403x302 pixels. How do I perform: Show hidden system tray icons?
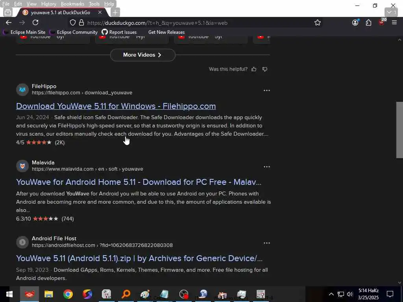click(331, 294)
